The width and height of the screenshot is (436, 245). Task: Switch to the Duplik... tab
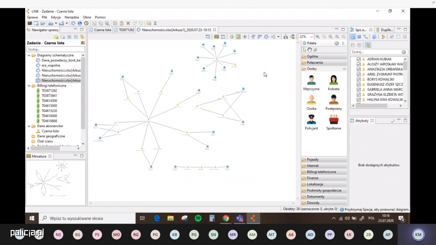(385, 29)
